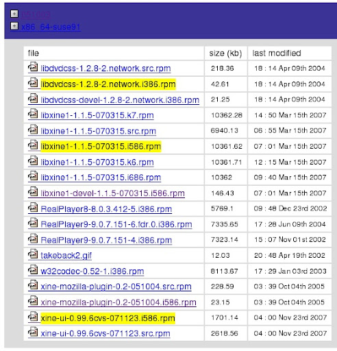This screenshot has width=337, height=351.
Task: Select size value 10361.62
Action: click(227, 146)
